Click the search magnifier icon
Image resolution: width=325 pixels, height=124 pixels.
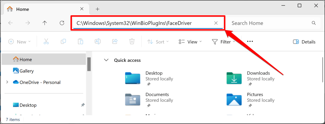314,23
